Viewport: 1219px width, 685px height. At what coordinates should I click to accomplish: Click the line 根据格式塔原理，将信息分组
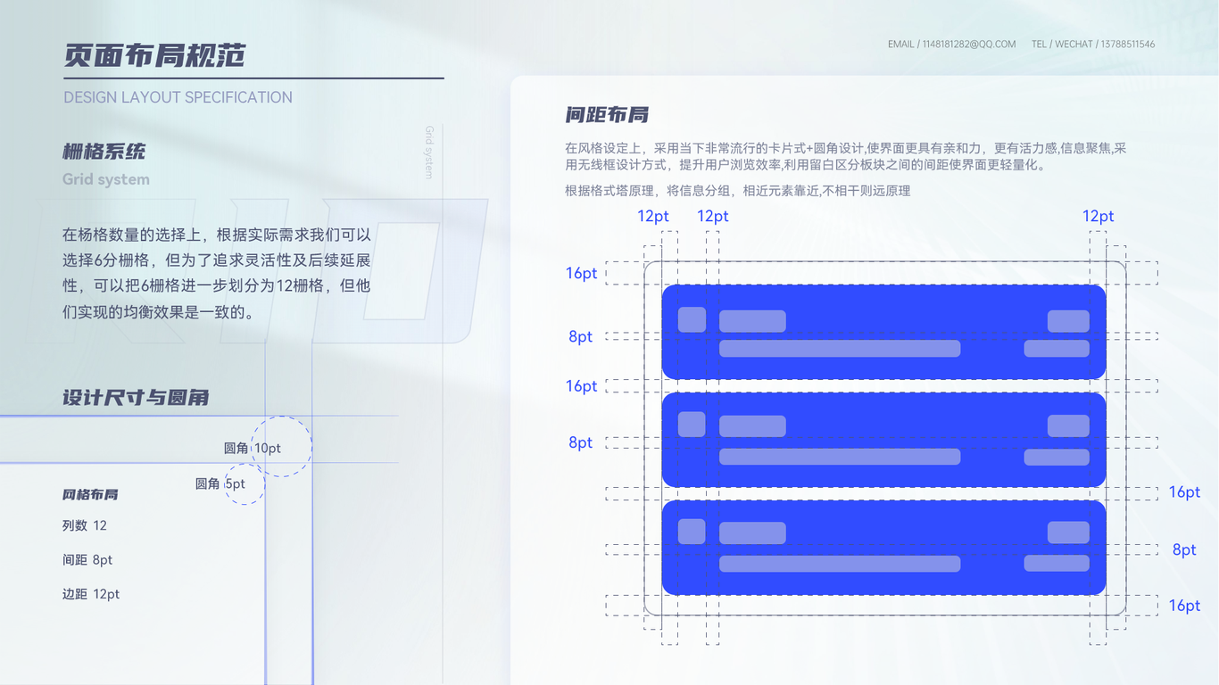[x=737, y=191]
